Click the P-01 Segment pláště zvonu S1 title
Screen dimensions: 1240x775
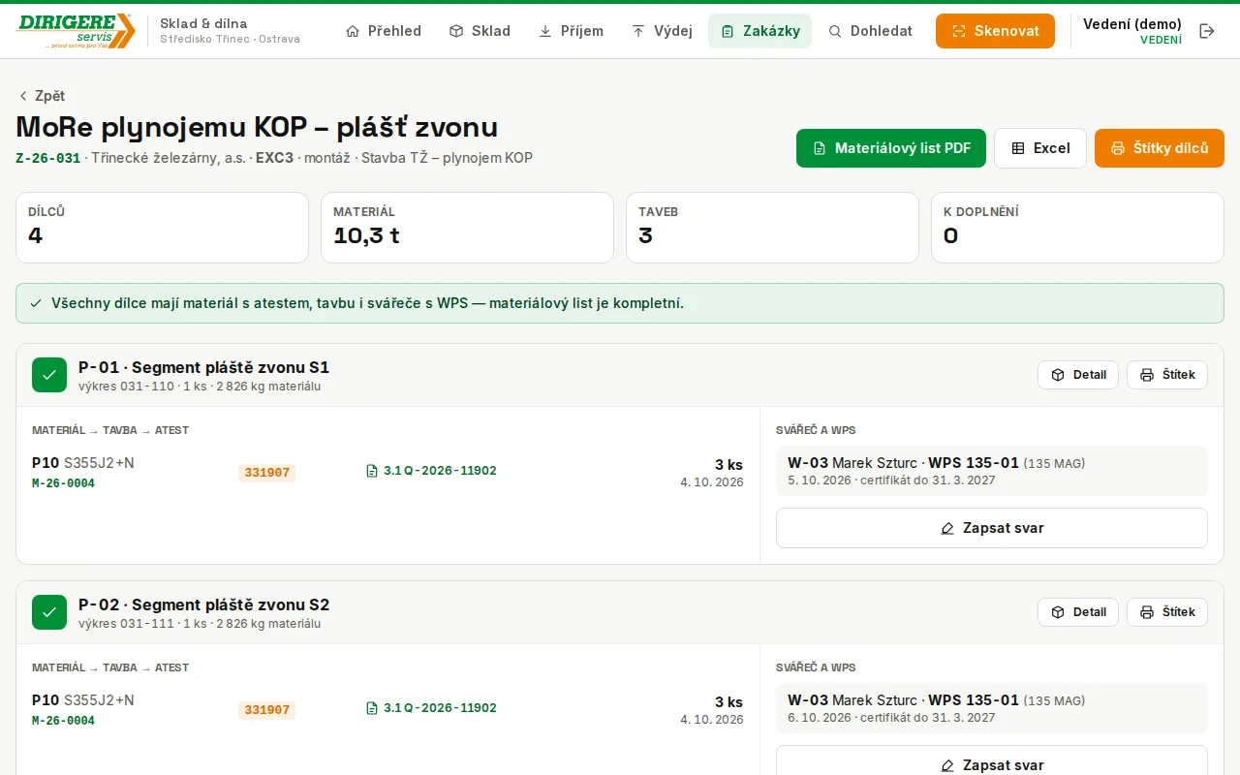[x=203, y=367]
